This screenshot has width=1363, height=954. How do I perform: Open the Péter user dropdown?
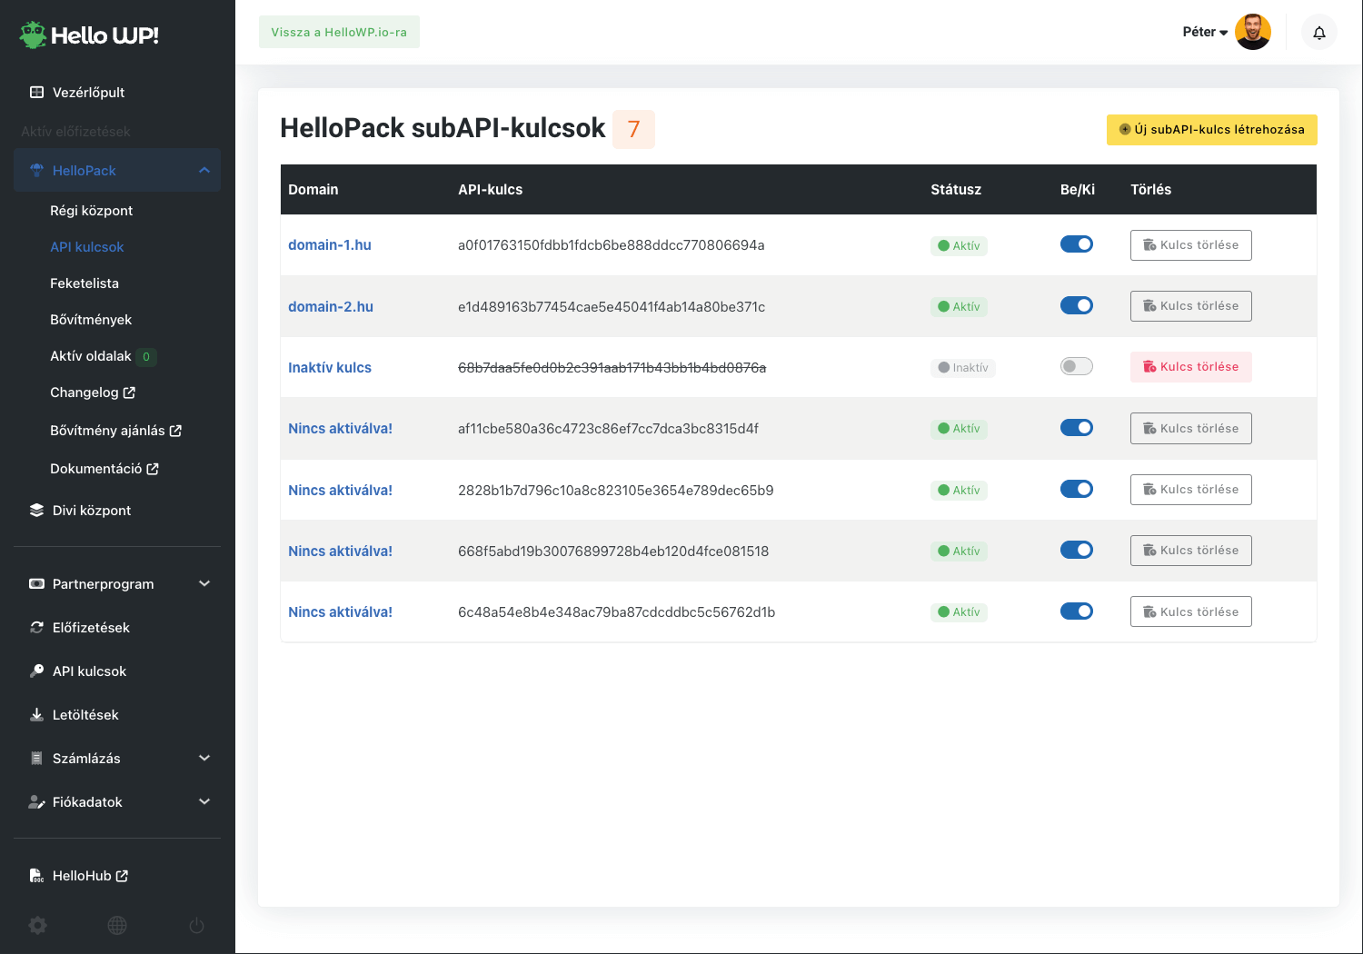point(1205,32)
